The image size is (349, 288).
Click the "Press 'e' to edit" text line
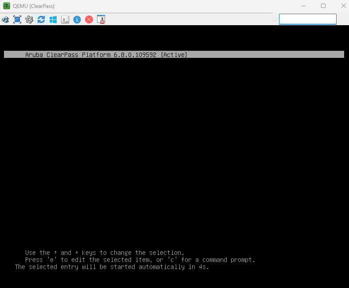(140, 260)
